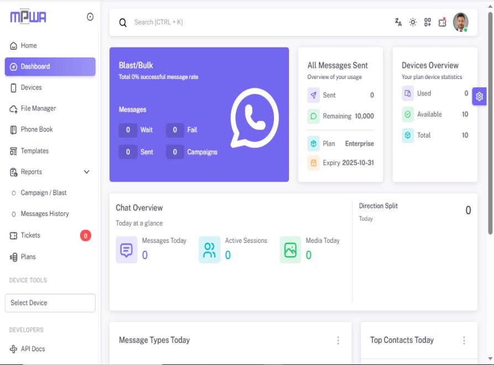Open the shortcuts grid icon
The image size is (494, 365).
click(x=428, y=22)
